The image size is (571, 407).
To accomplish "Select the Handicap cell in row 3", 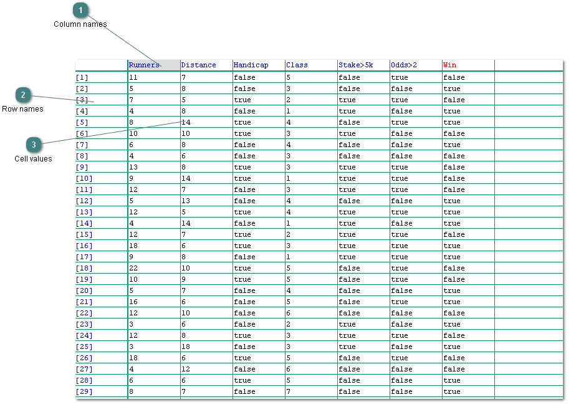I will [242, 100].
